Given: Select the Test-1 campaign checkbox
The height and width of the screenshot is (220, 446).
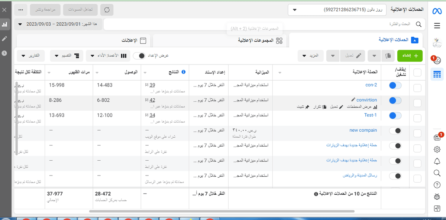Looking at the screenshot, I should click(x=417, y=118).
